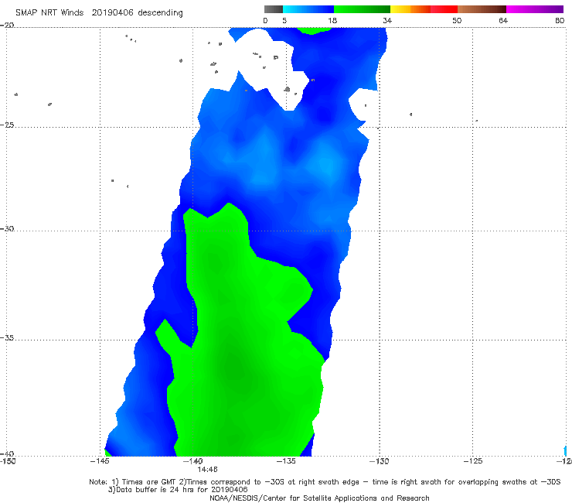Click the longitude label '-130'
The image size is (572, 503).
(379, 461)
